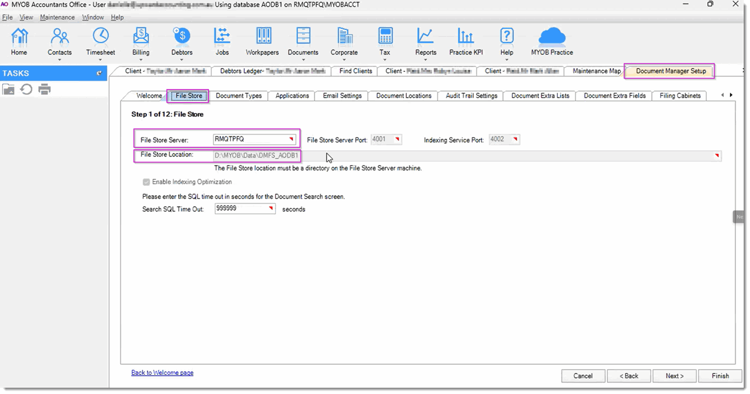750x394 pixels.
Task: Collapse the TASKS panel with pin icon
Action: tap(99, 73)
